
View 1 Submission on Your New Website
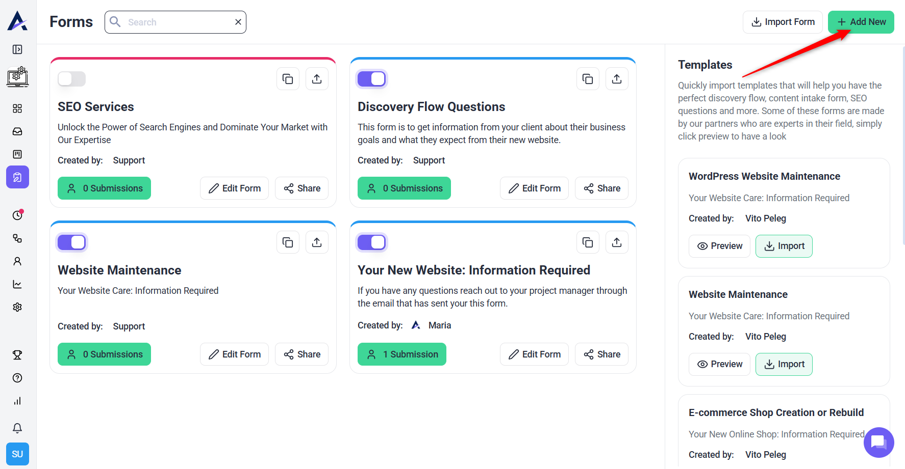[x=402, y=354]
